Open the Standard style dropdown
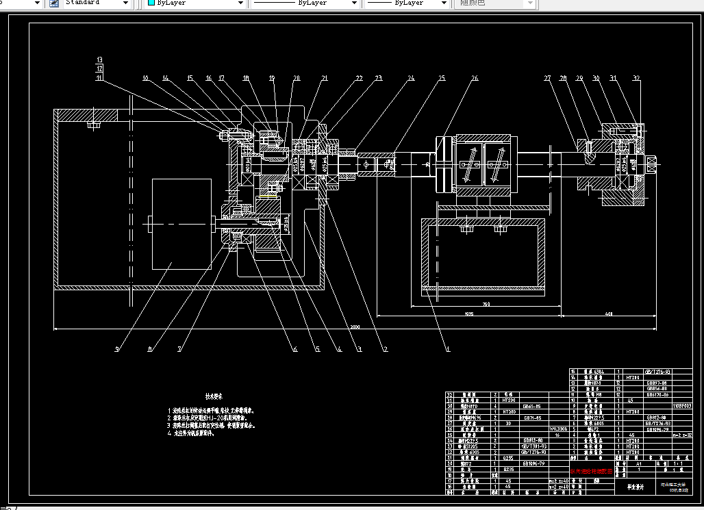Viewport: 704px width, 510px height. click(126, 3)
